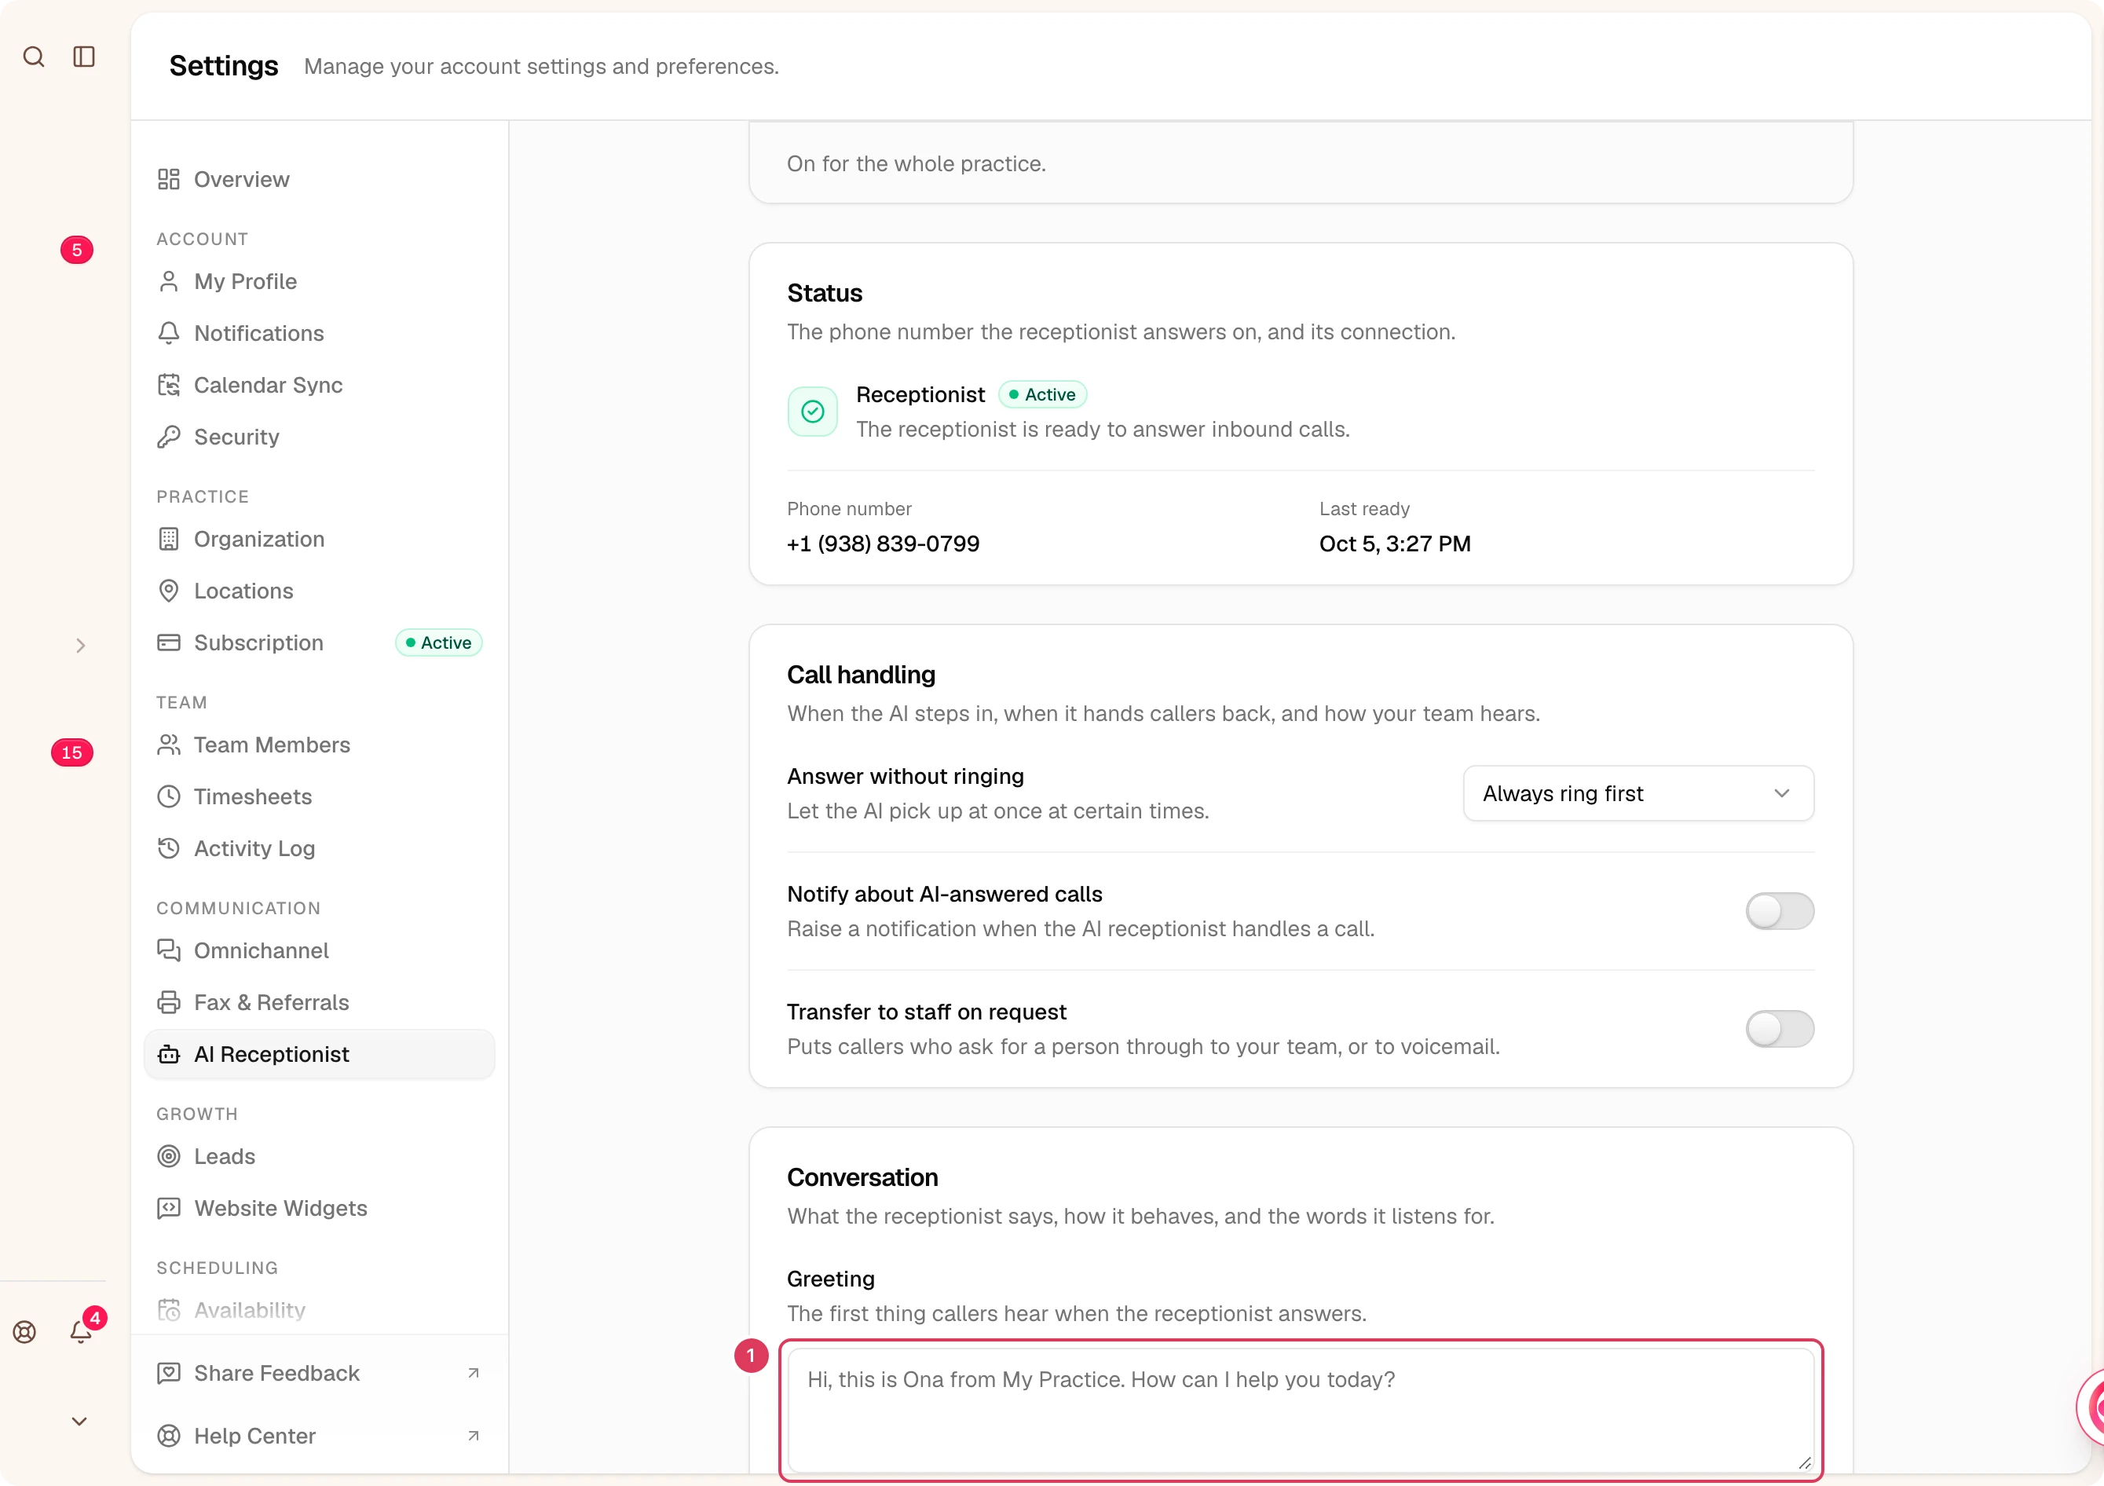Click the Leads target icon
The image size is (2104, 1486).
(x=169, y=1156)
